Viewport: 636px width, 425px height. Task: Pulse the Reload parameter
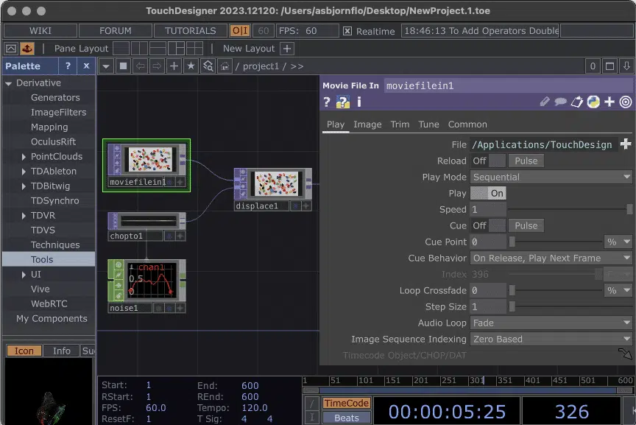526,161
